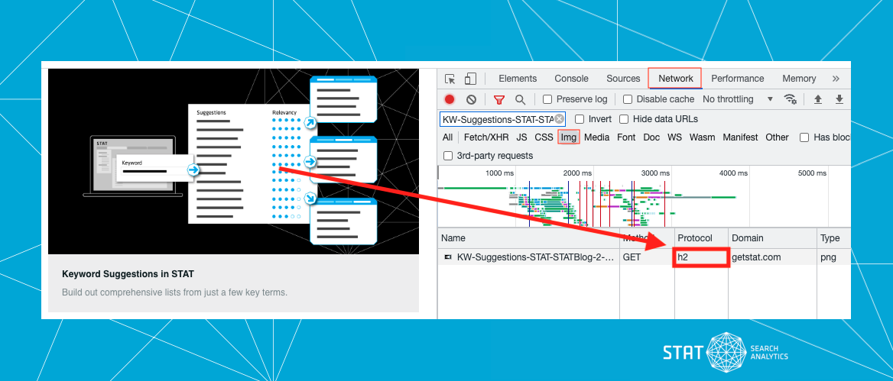Clear the filter text with x icon
This screenshot has width=893, height=381.
coord(559,119)
